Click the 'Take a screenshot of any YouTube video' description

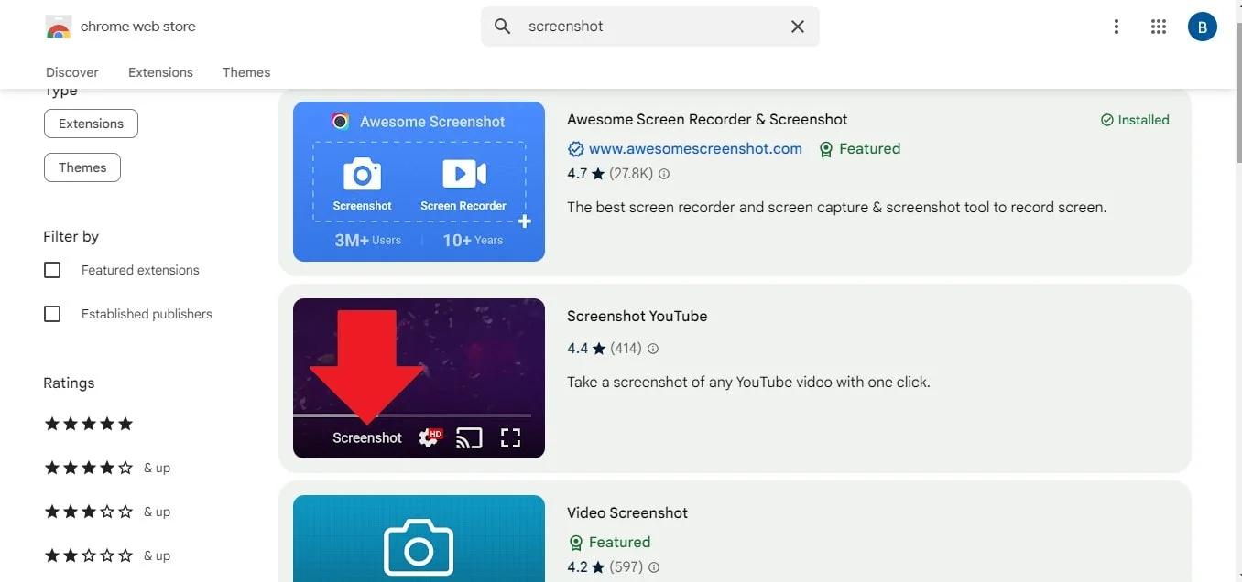click(x=748, y=383)
